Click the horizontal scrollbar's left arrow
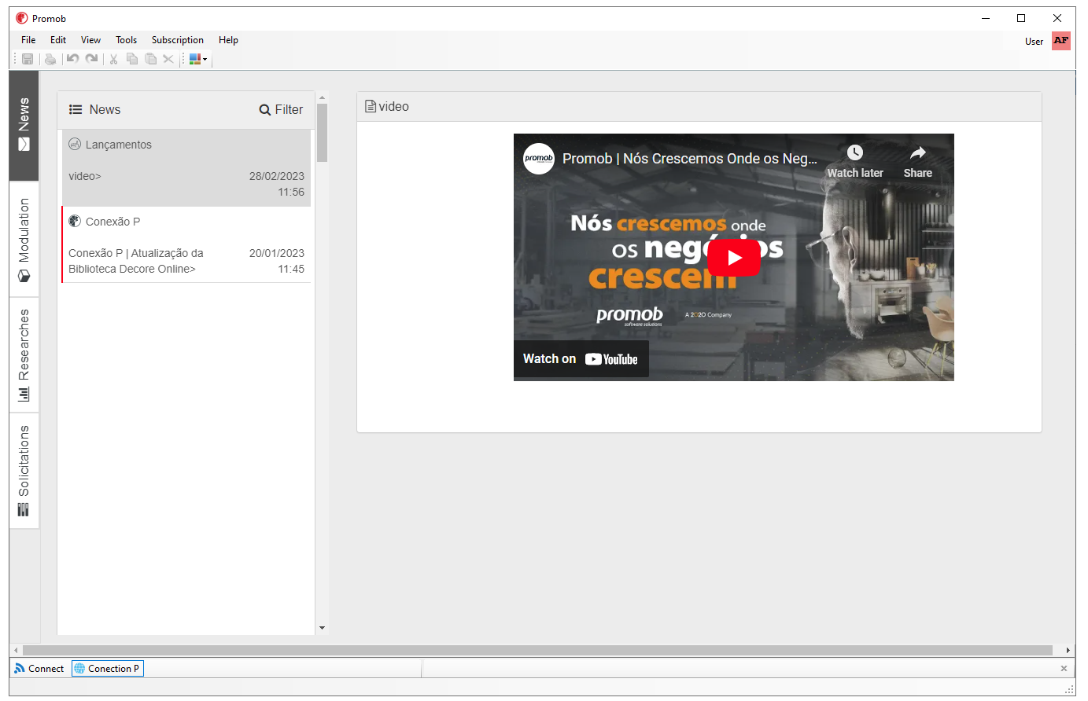The image size is (1088, 701). (x=16, y=651)
